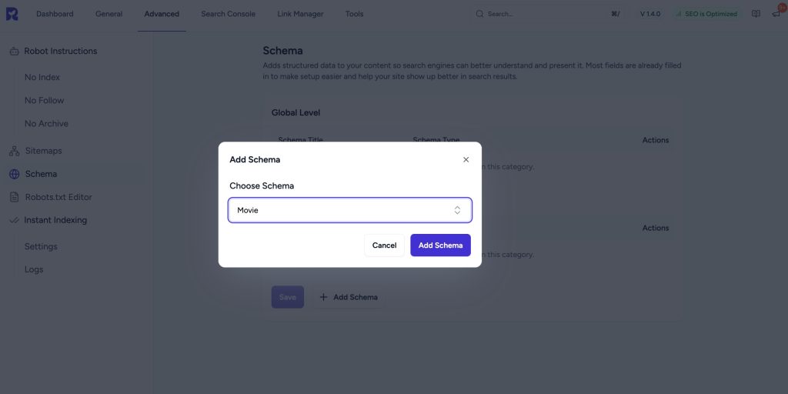
Task: Click the Add Schema confirm button
Action: pos(440,245)
